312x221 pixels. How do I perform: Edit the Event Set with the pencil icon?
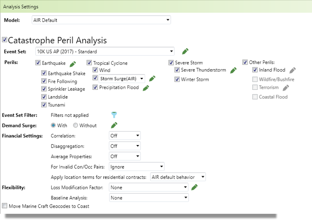185,51
